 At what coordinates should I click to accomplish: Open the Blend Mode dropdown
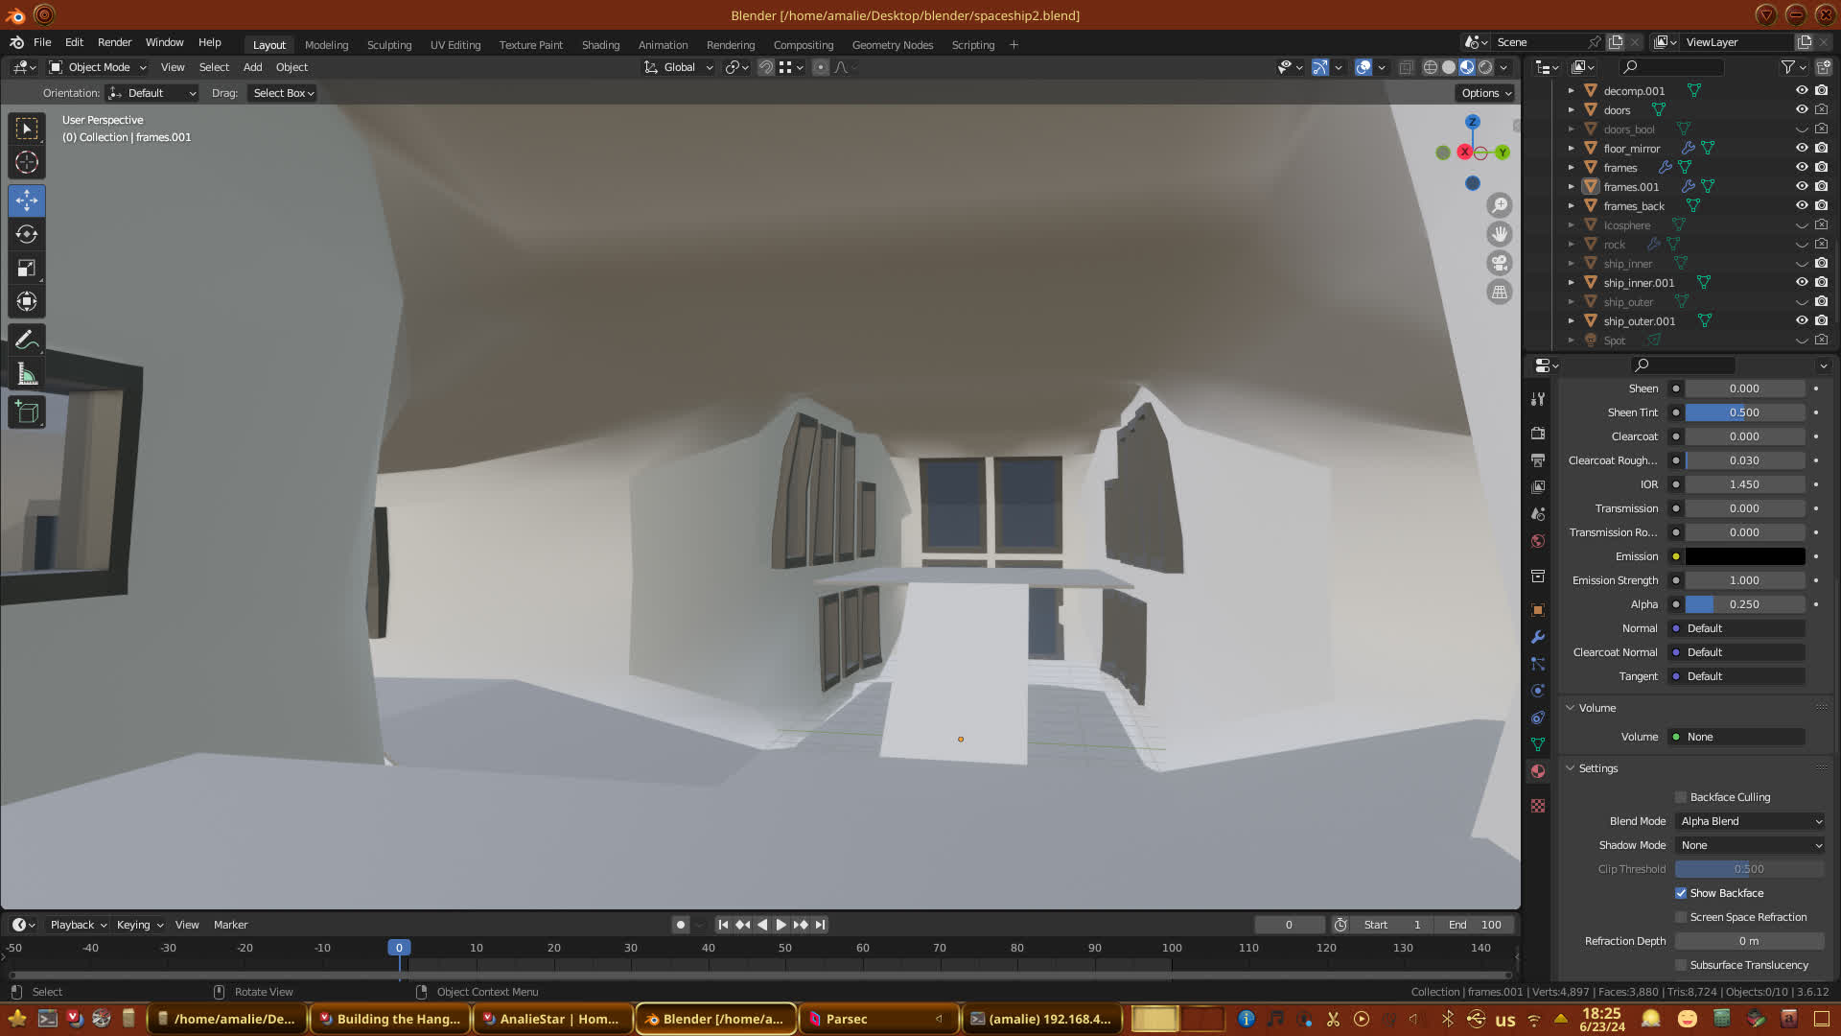point(1751,821)
